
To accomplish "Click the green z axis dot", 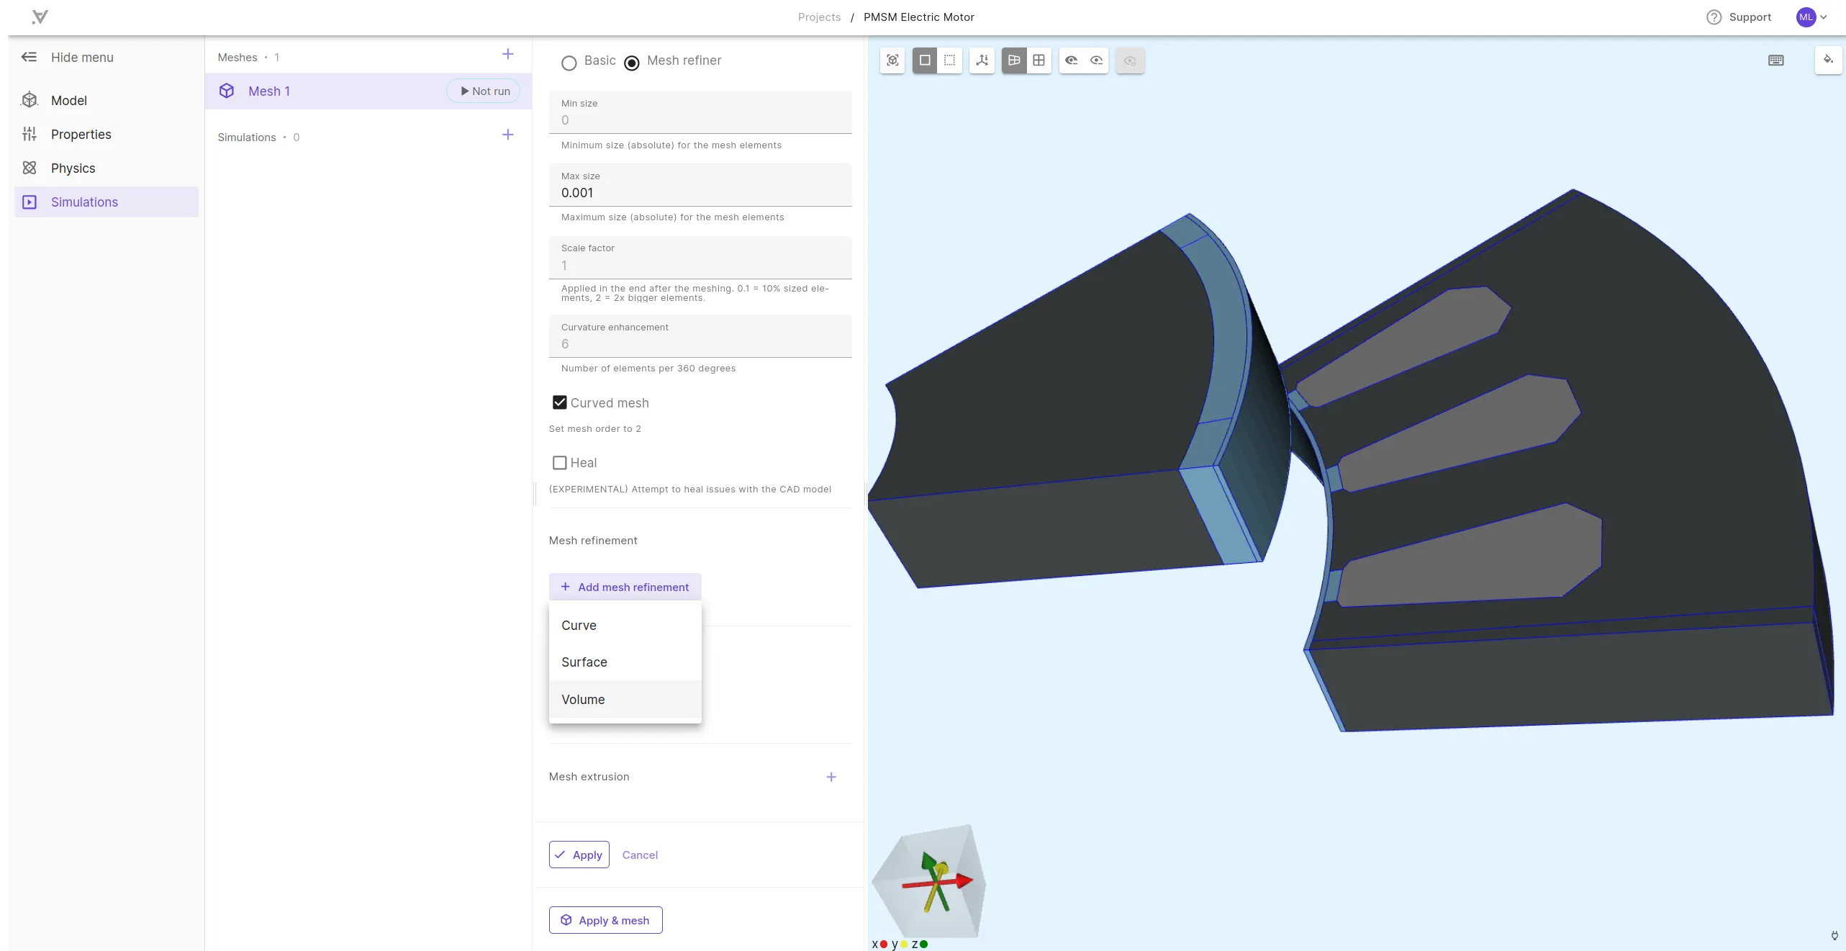I will (923, 944).
